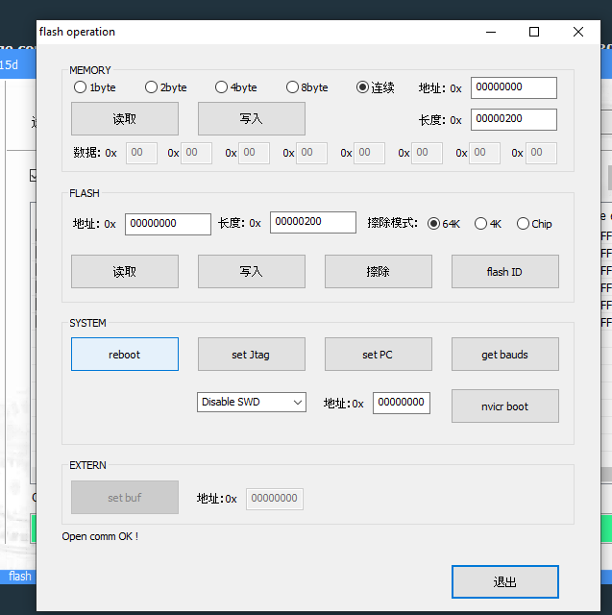
Task: Maximize the flash operation window
Action: pyautogui.click(x=534, y=32)
